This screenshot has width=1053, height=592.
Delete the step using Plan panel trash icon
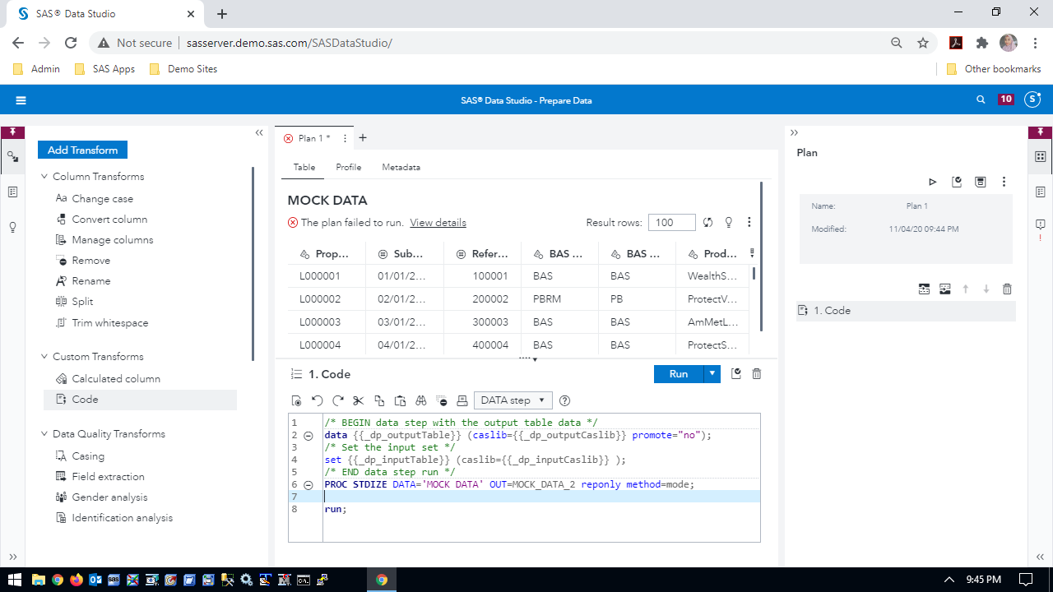[1007, 289]
